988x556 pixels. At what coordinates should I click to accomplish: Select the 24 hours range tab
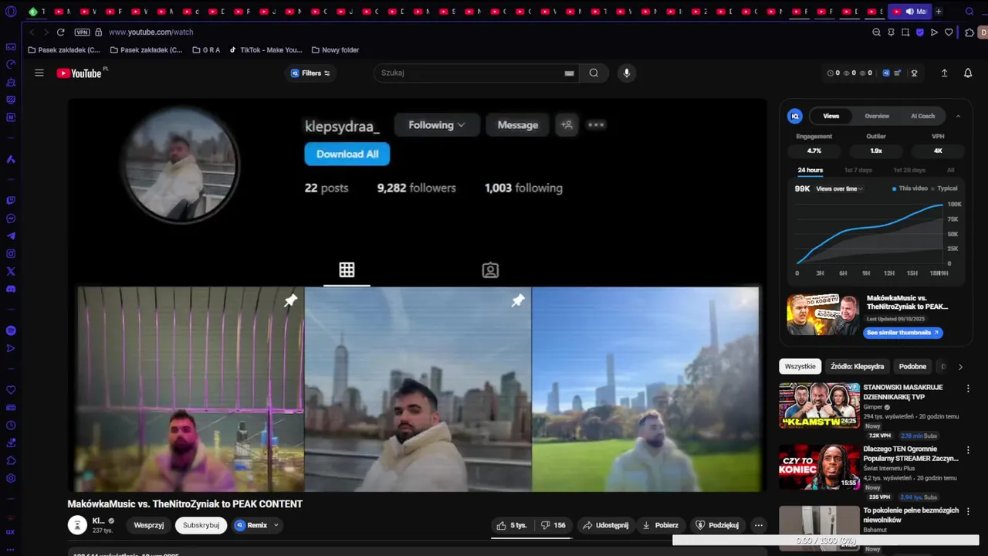[x=810, y=170]
